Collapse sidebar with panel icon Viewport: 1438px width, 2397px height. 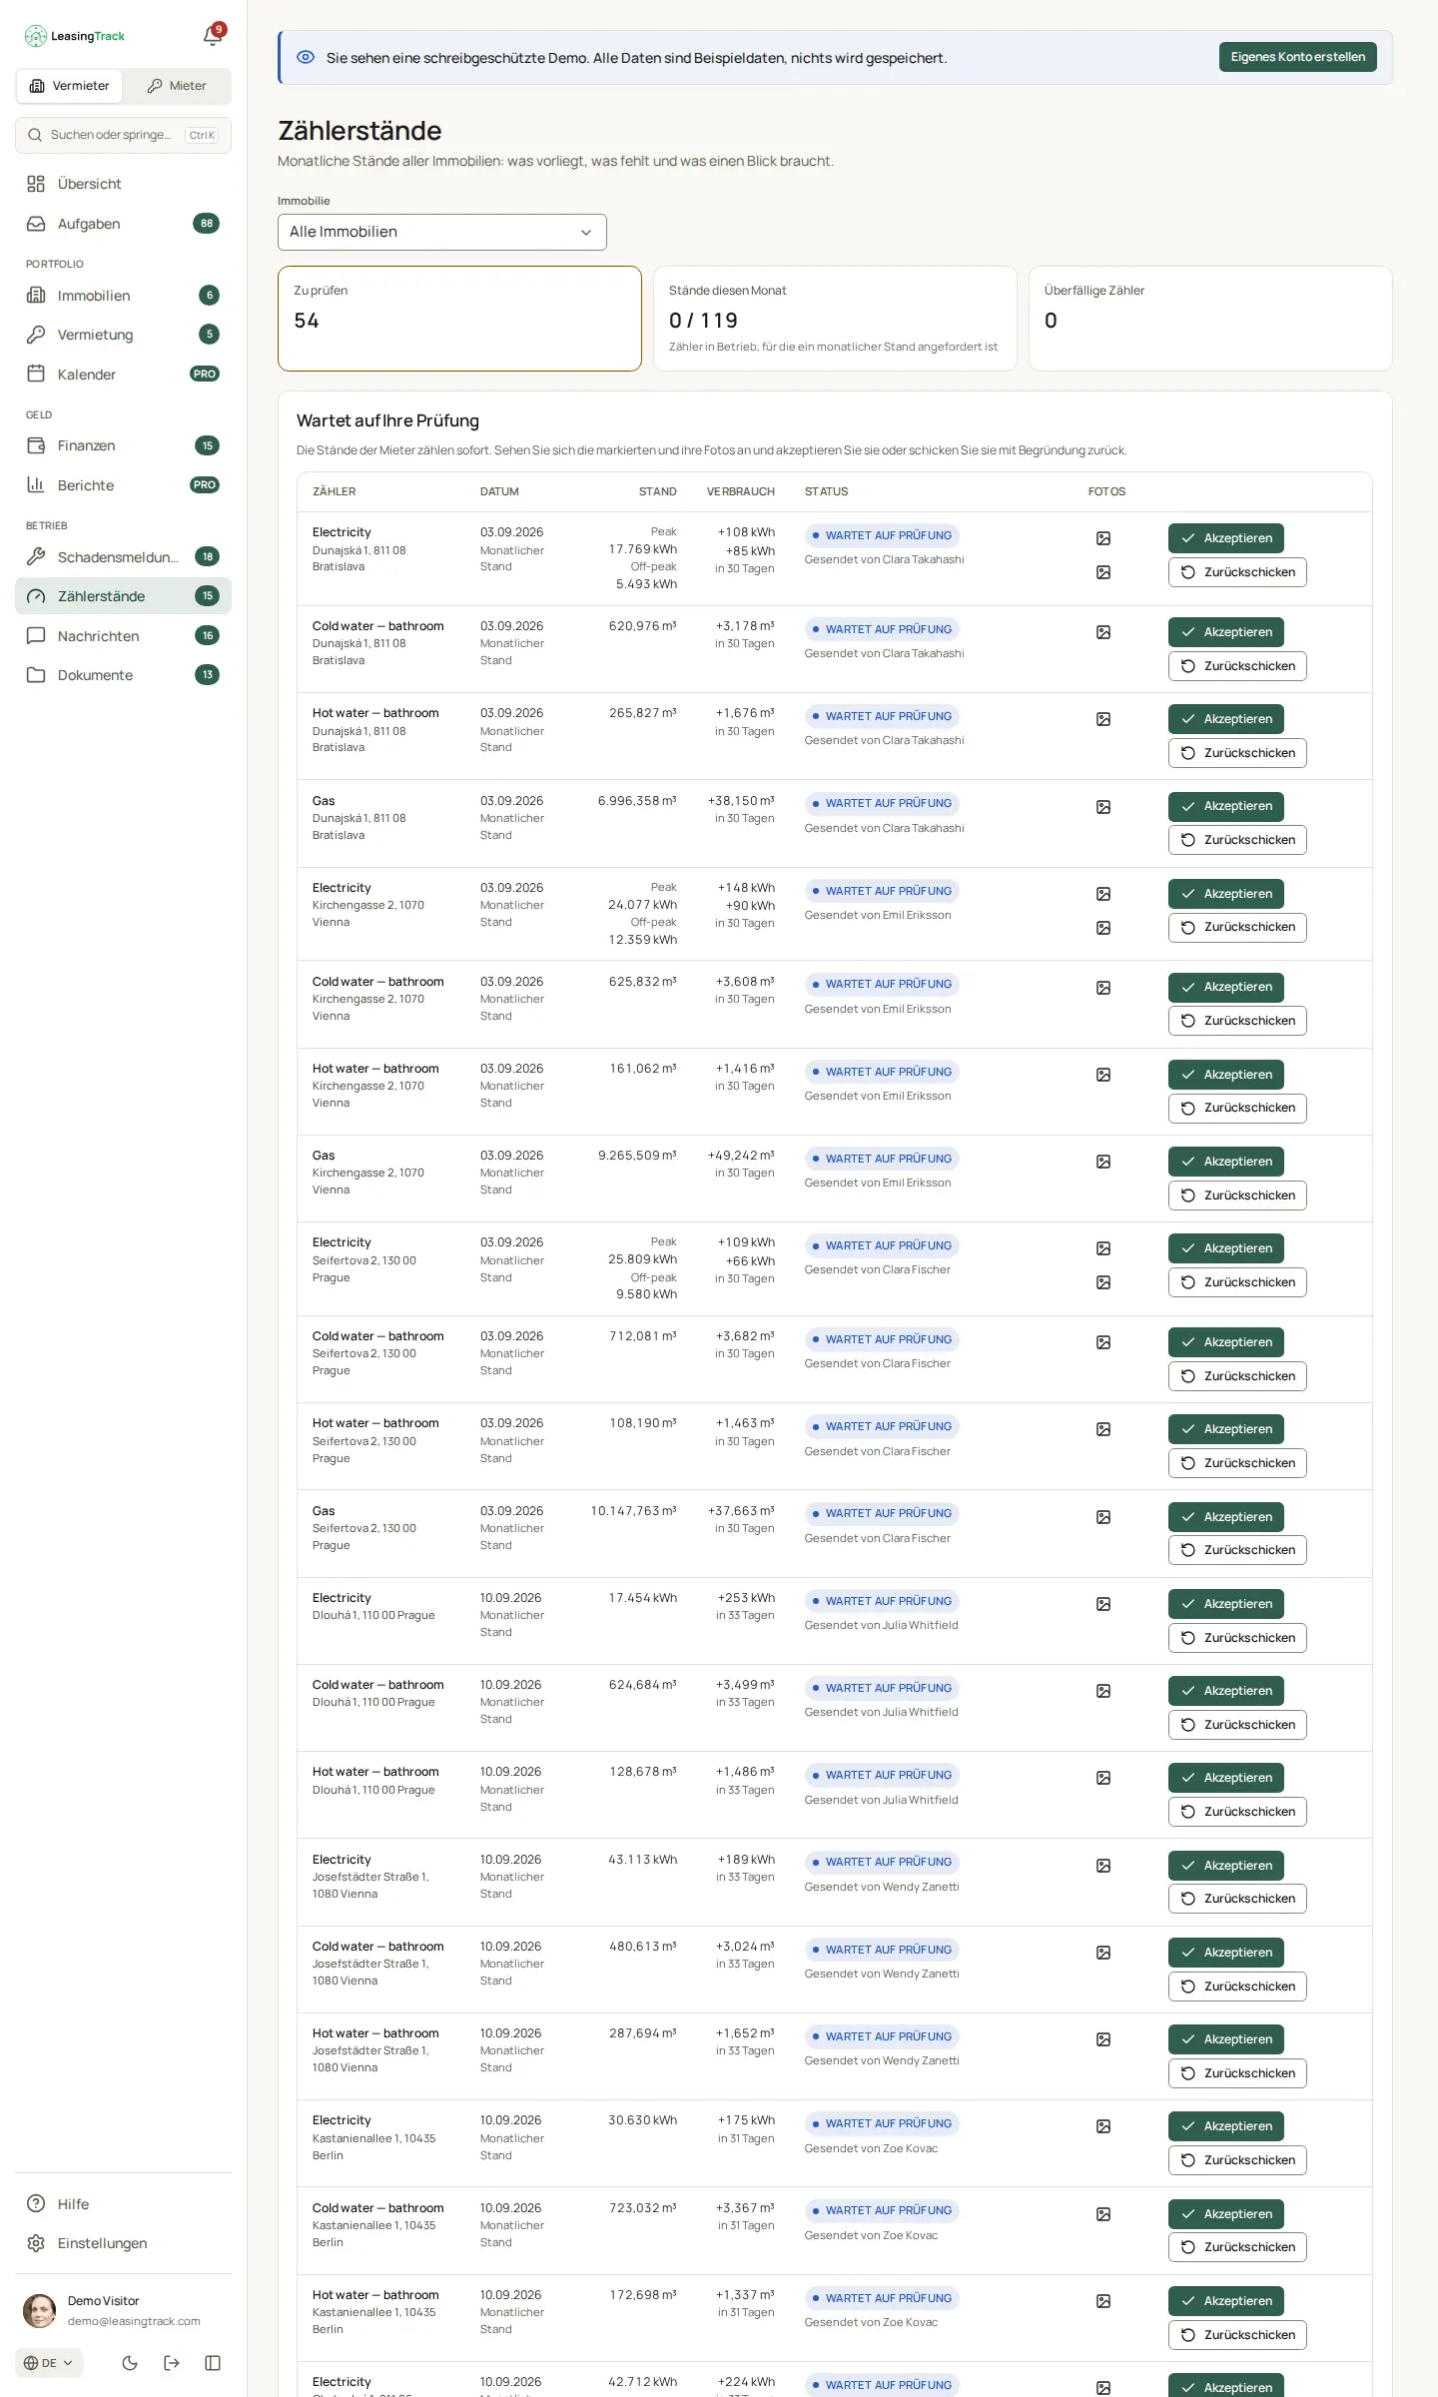213,2363
